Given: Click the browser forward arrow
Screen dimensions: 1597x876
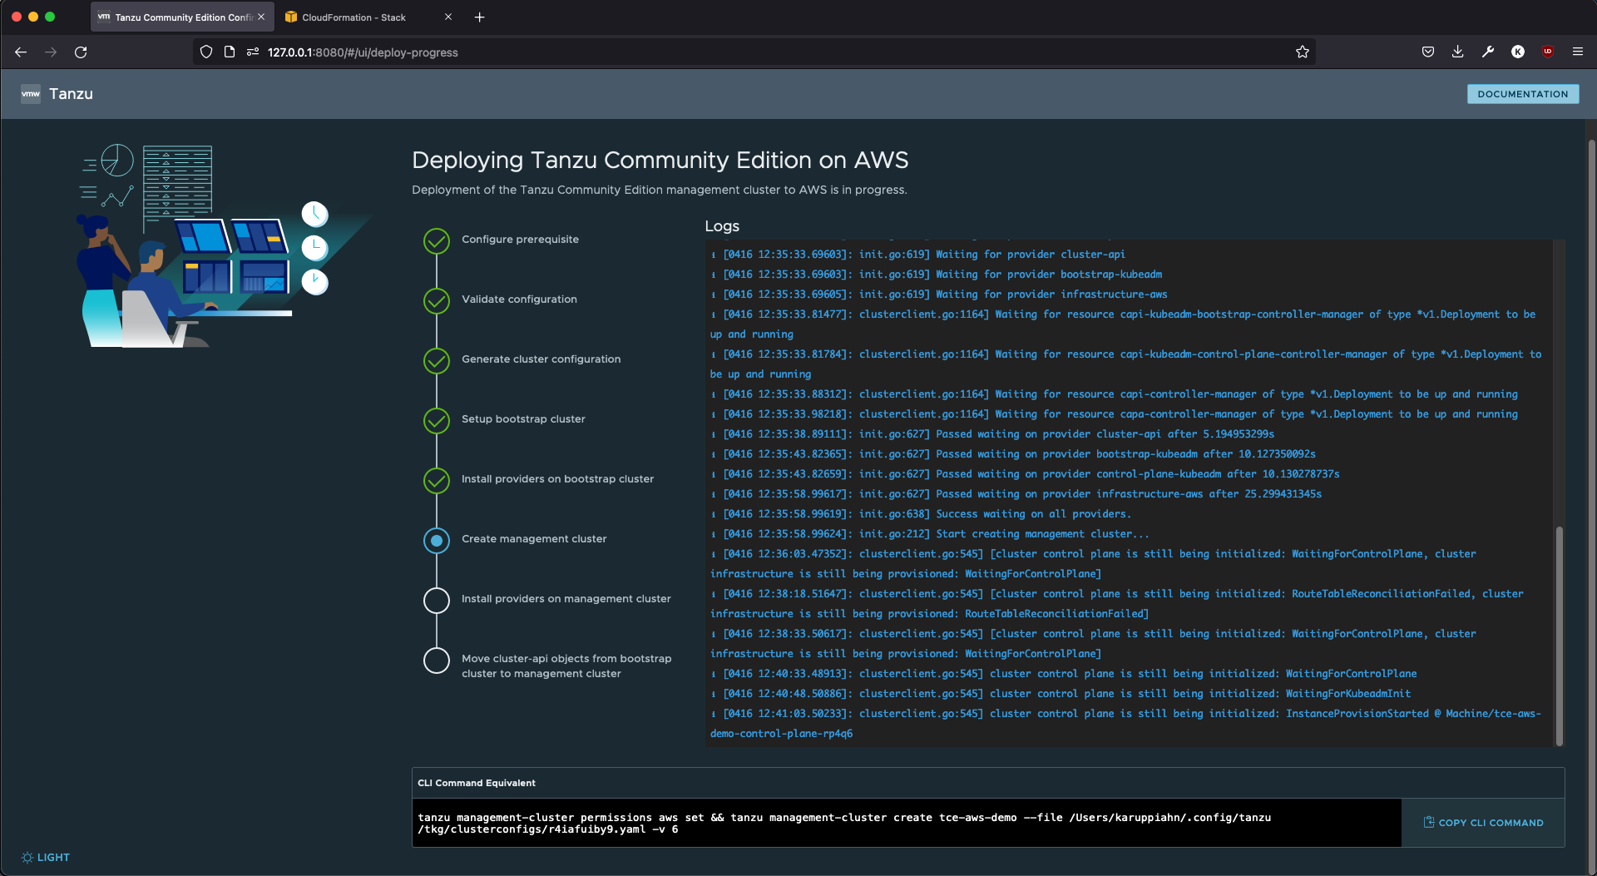Looking at the screenshot, I should point(51,52).
